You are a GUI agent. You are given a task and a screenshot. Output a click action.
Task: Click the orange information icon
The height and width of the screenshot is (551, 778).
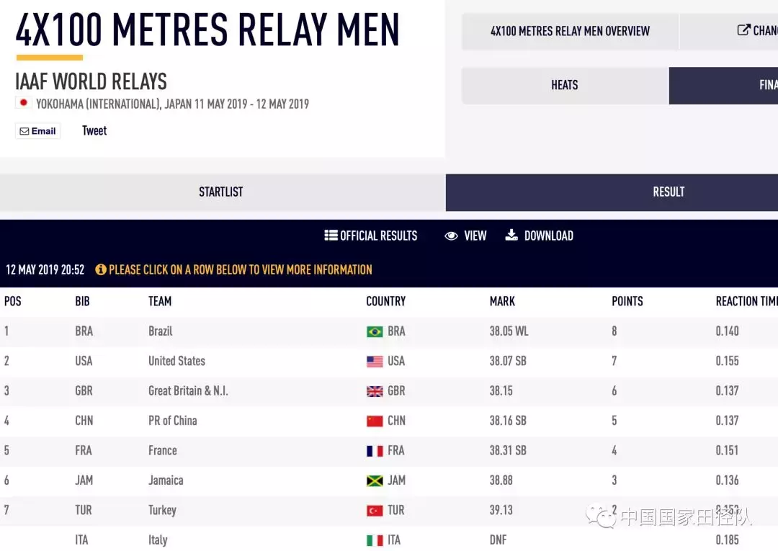pos(101,270)
